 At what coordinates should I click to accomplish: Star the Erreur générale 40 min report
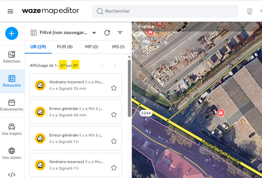coord(114,114)
